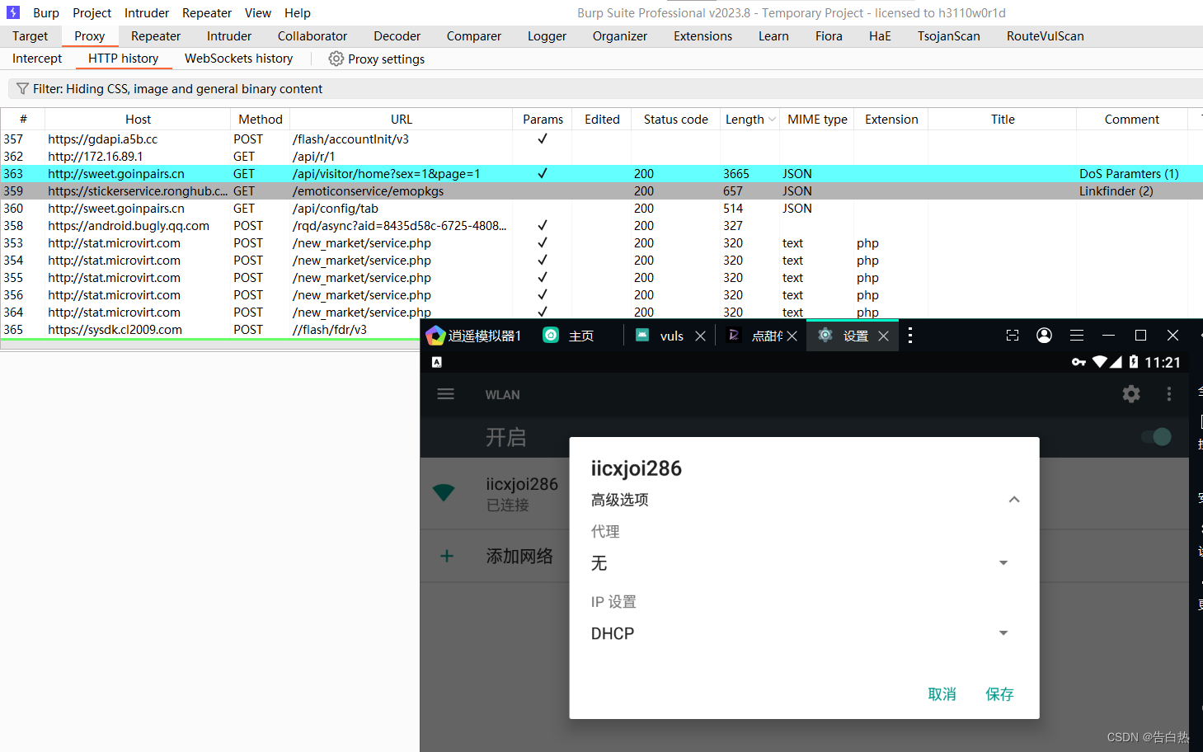Viewport: 1203px width, 752px height.
Task: Open the View menu
Action: coord(258,13)
